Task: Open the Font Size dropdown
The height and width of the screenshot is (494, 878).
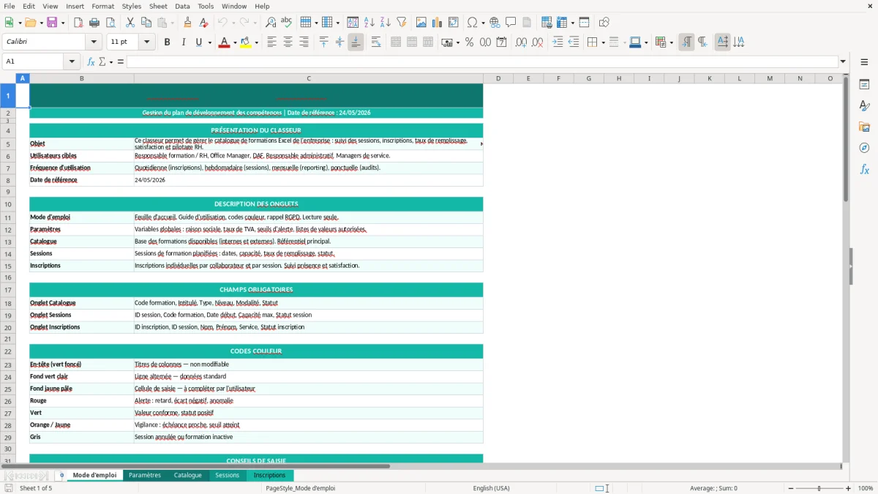Action: click(x=147, y=42)
